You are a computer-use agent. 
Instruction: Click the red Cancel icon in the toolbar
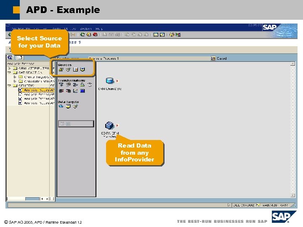coord(95,34)
